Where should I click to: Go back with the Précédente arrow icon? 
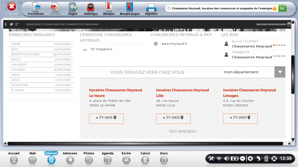tap(36, 7)
